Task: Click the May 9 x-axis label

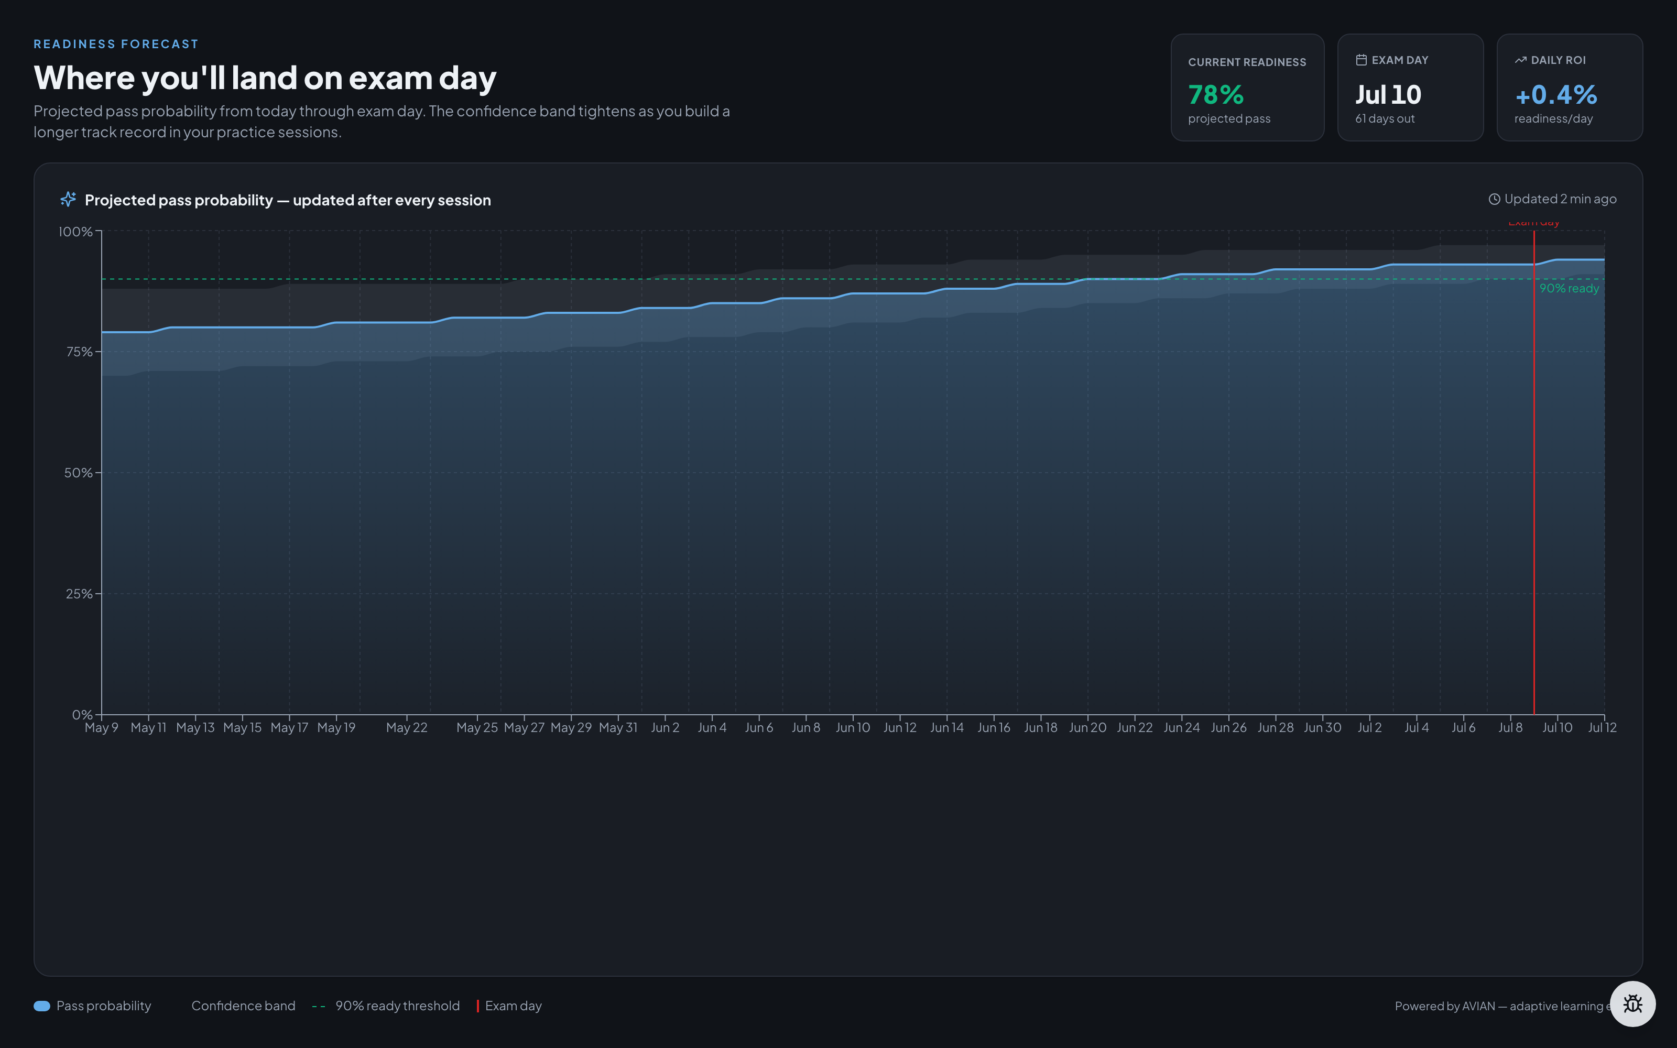Action: coord(101,728)
